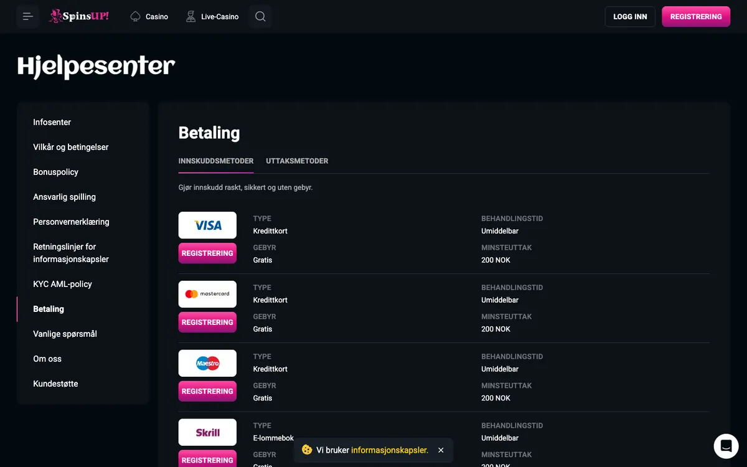Click the Live-Casino dealer icon

coord(190,17)
